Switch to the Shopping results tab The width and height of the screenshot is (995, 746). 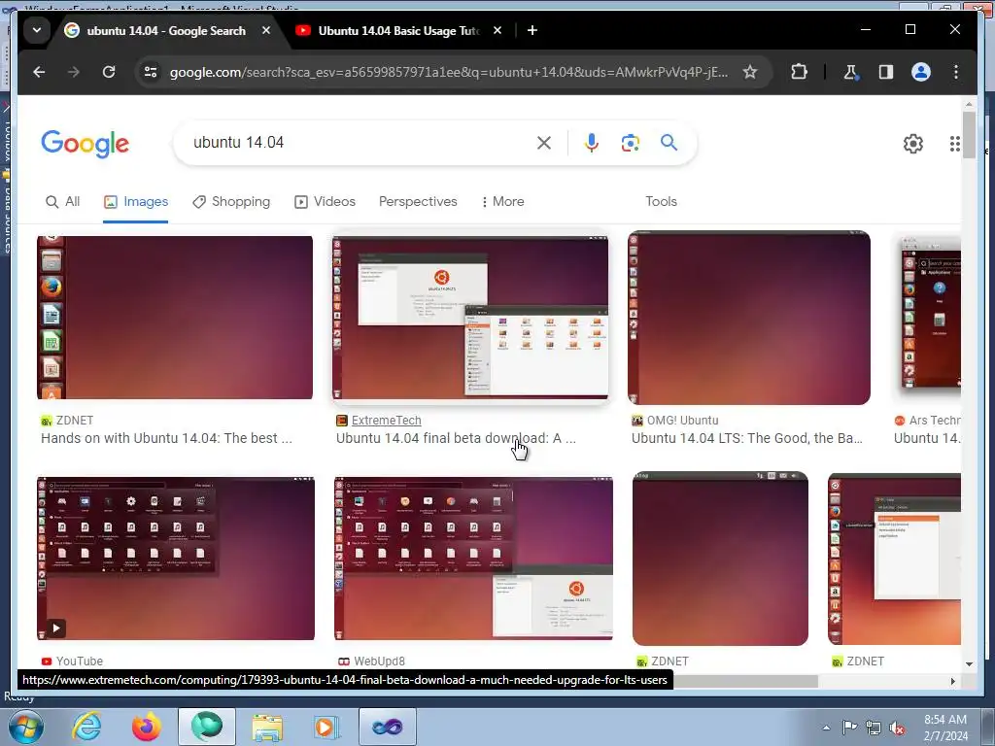[231, 202]
